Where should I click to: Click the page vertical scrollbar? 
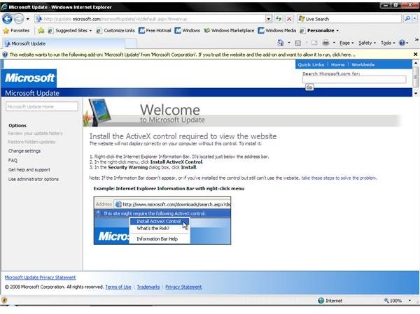(415, 78)
